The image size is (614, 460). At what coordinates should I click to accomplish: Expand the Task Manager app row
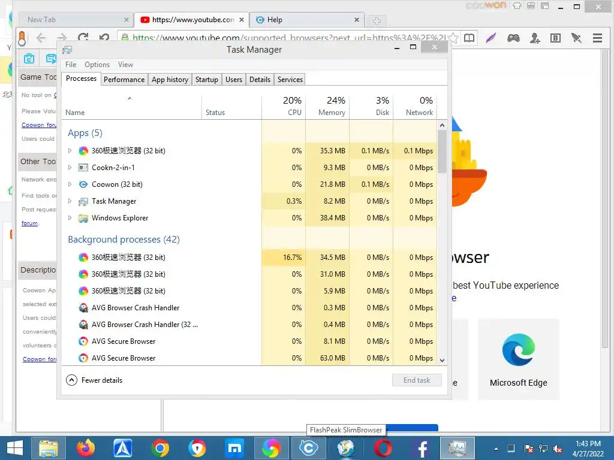click(70, 201)
